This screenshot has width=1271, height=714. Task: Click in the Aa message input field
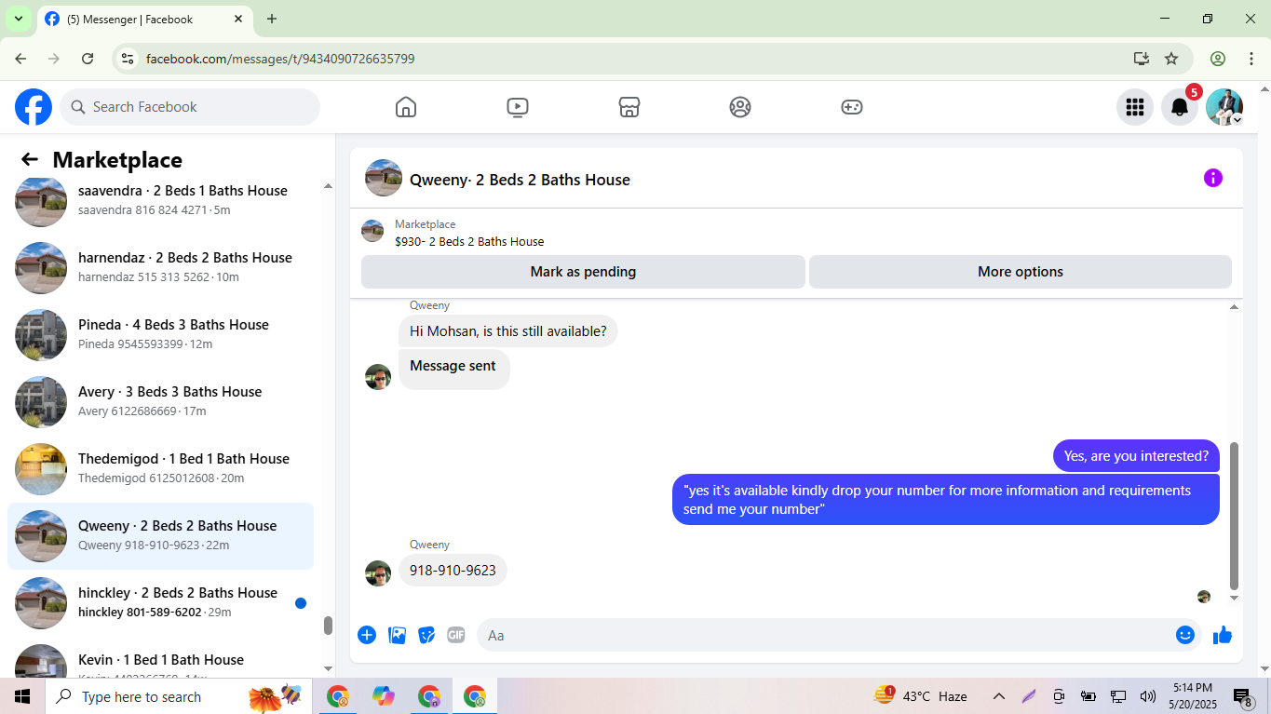pos(824,635)
